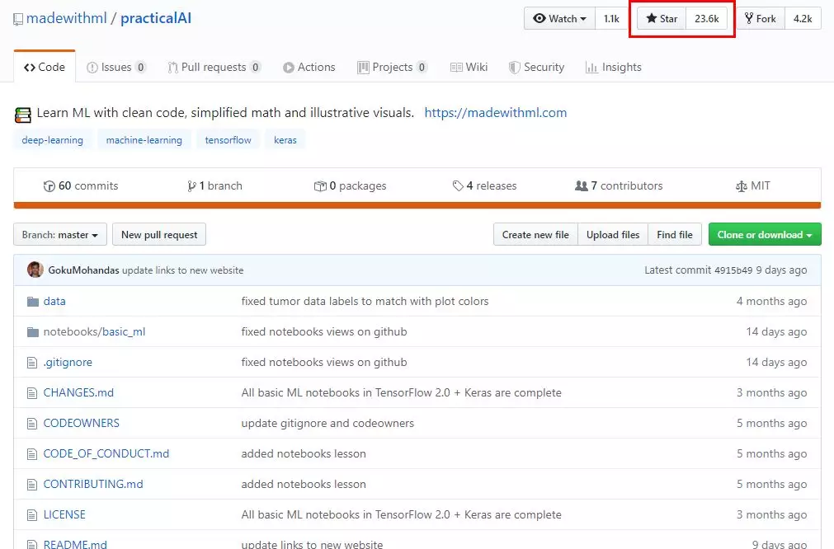Viewport: 834px width, 549px height.
Task: Open the Branch: master dropdown
Action: pyautogui.click(x=60, y=234)
